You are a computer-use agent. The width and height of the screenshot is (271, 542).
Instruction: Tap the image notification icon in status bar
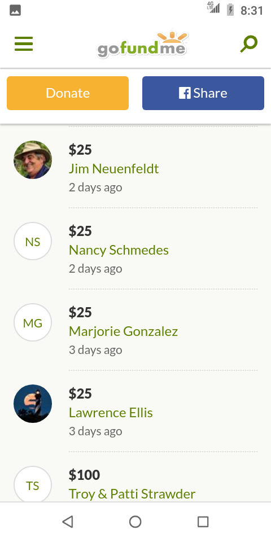(x=15, y=10)
